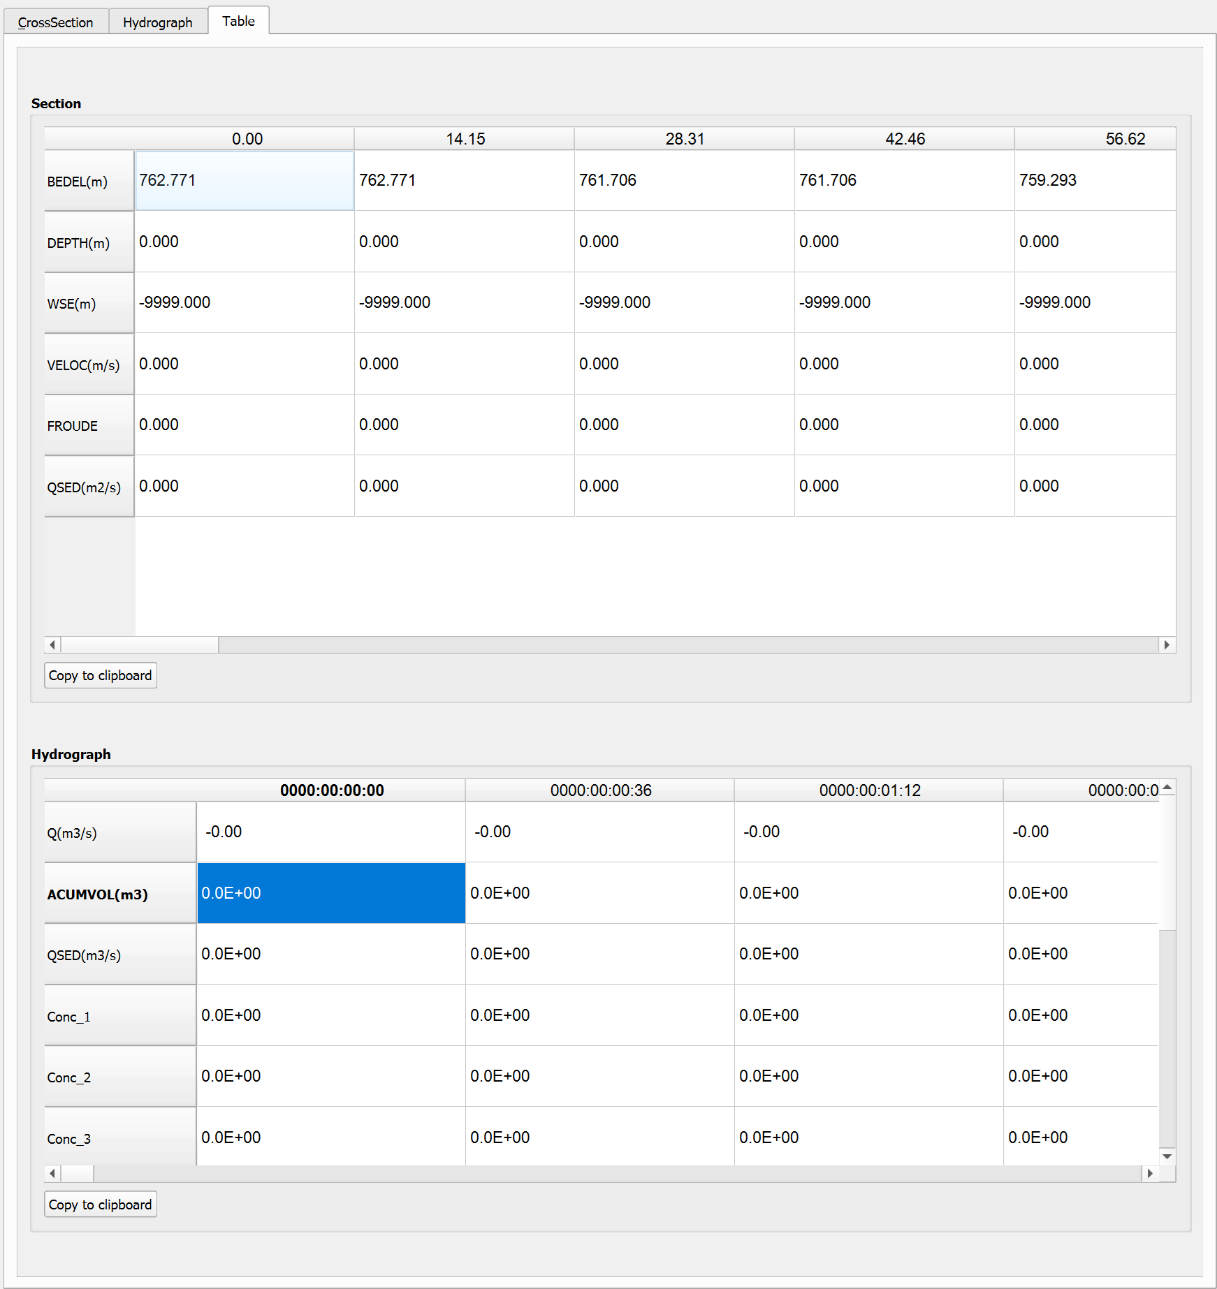Select the Table tab

238,21
